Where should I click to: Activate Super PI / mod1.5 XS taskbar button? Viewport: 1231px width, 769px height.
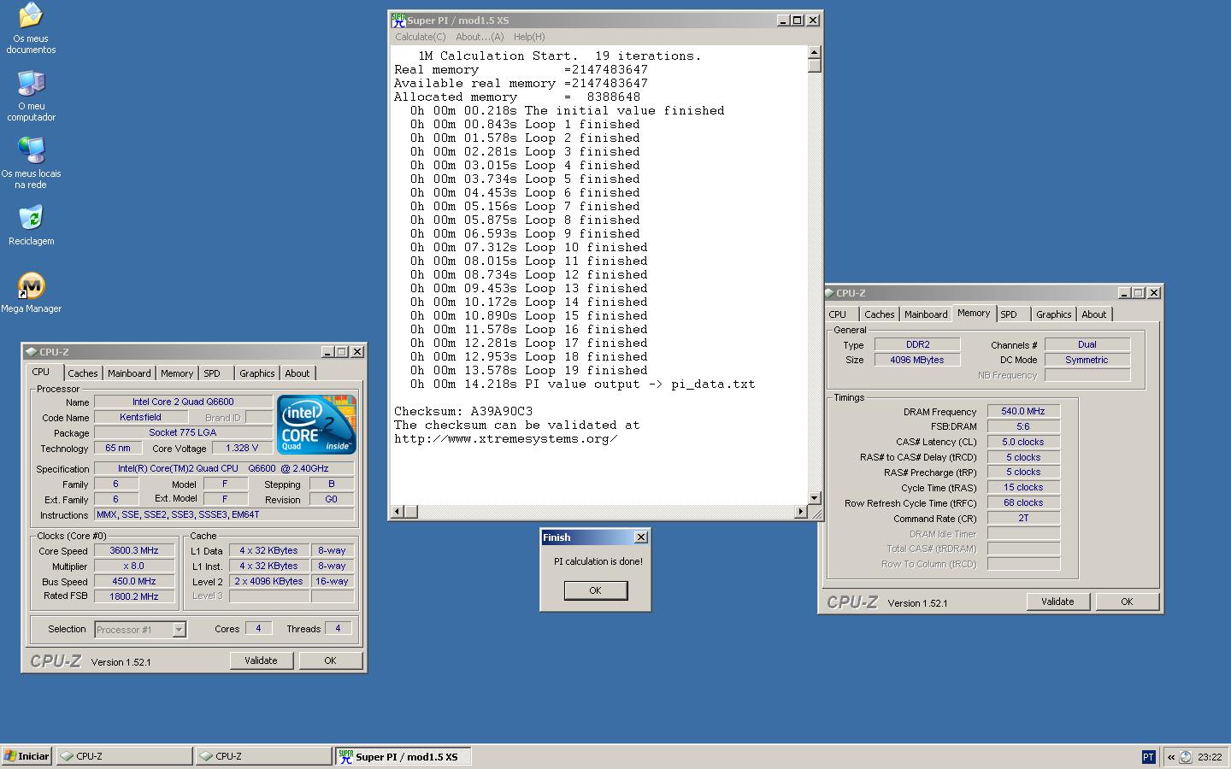pyautogui.click(x=403, y=756)
